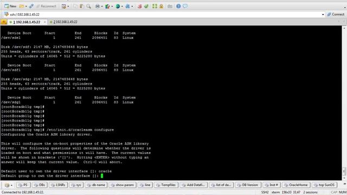The width and height of the screenshot is (347, 195).
Task: Click the Copy toolbar icon
Action: click(x=75, y=6)
